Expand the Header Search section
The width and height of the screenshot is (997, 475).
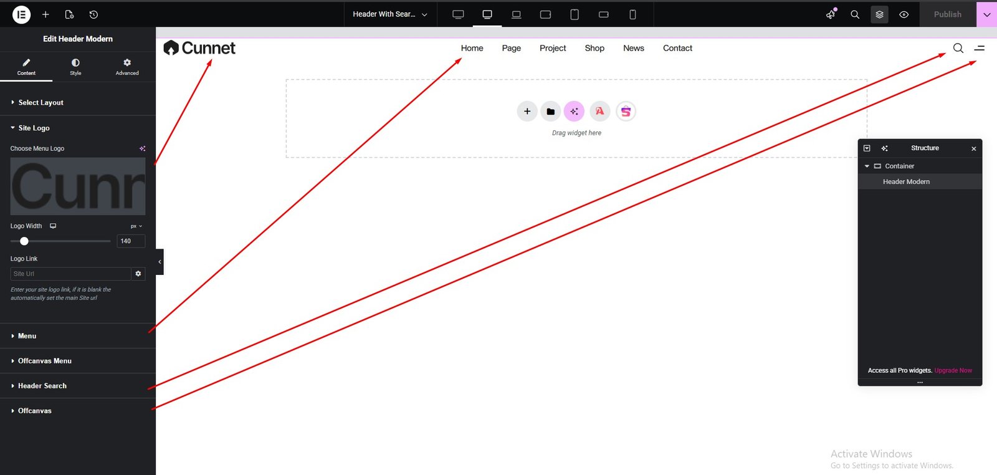42,386
